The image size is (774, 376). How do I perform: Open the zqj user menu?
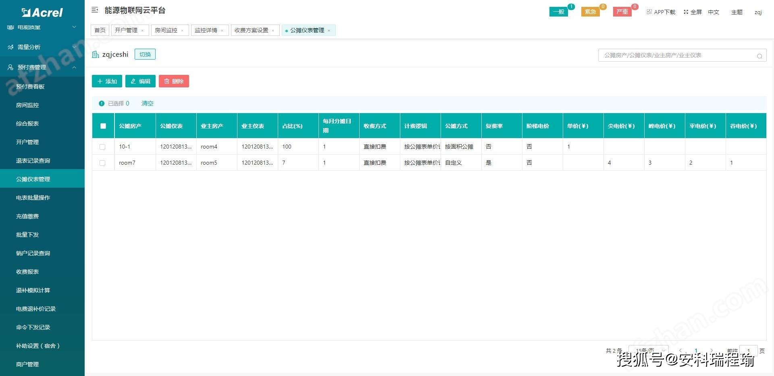[758, 12]
